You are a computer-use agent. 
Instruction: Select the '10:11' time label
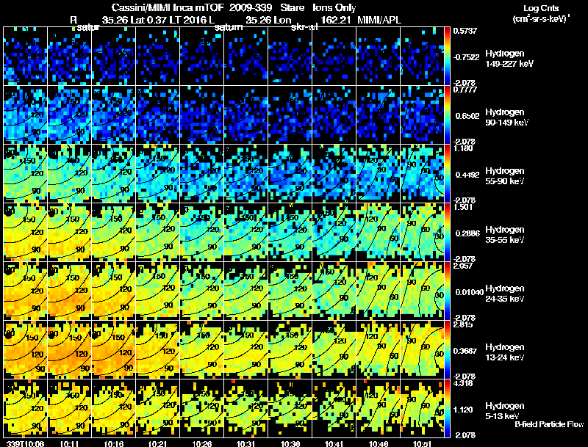[69, 443]
